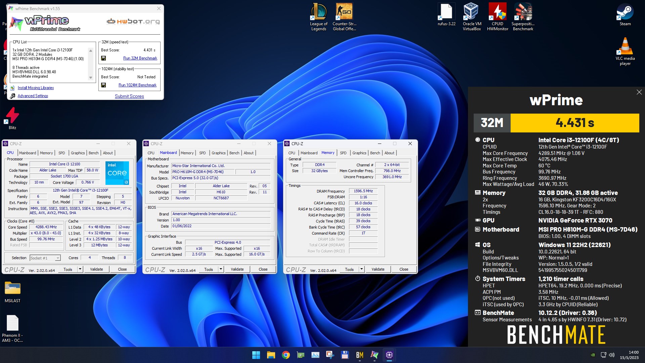
Task: Click Run 1024M Benchmark link
Action: coord(137,85)
